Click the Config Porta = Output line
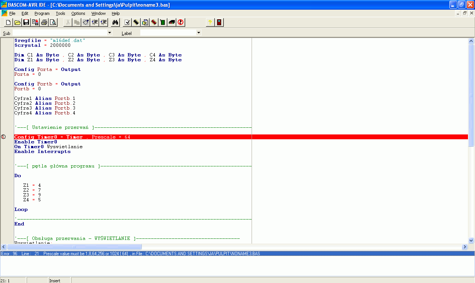475x283 pixels. (x=47, y=69)
